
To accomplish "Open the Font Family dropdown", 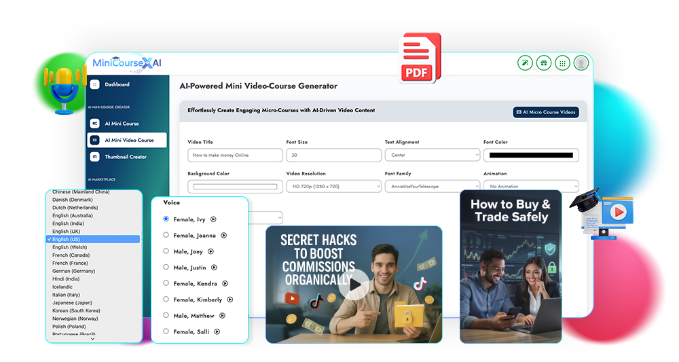I will click(433, 187).
